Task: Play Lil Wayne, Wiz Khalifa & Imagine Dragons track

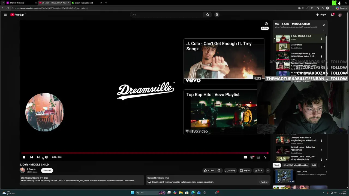Action: pos(299,140)
